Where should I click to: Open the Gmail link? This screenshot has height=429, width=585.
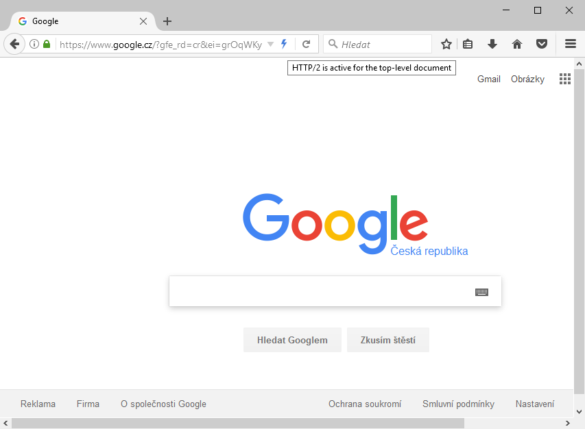[489, 79]
